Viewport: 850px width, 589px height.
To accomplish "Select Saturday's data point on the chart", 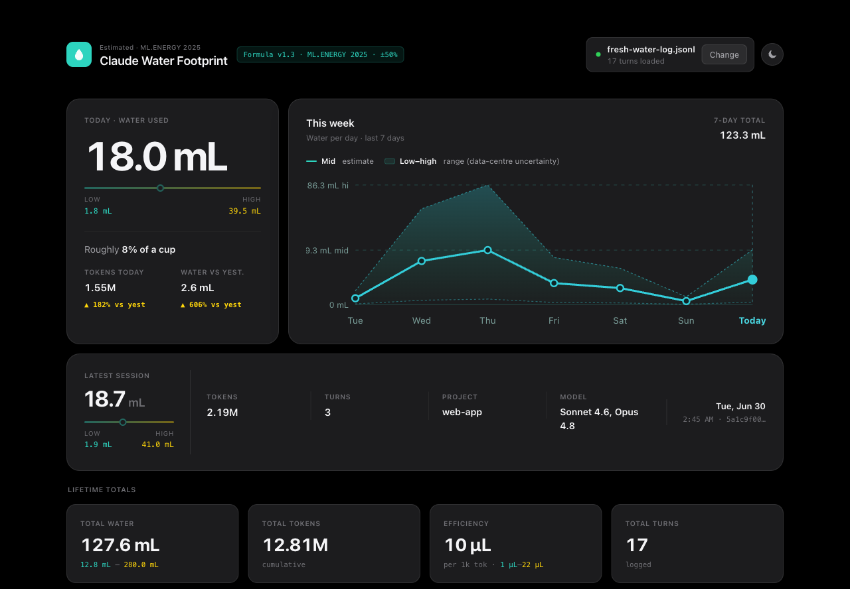I will tap(620, 288).
